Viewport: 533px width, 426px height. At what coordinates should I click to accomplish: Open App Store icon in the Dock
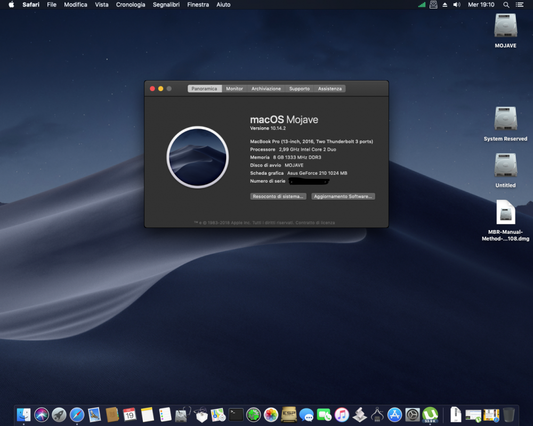click(394, 414)
